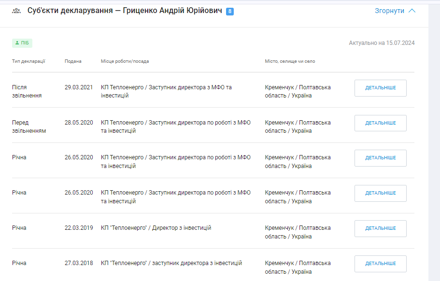This screenshot has width=440, height=281.
Task: Open Детальніше for the second 26.05.2020 annual declaration
Action: click(380, 193)
